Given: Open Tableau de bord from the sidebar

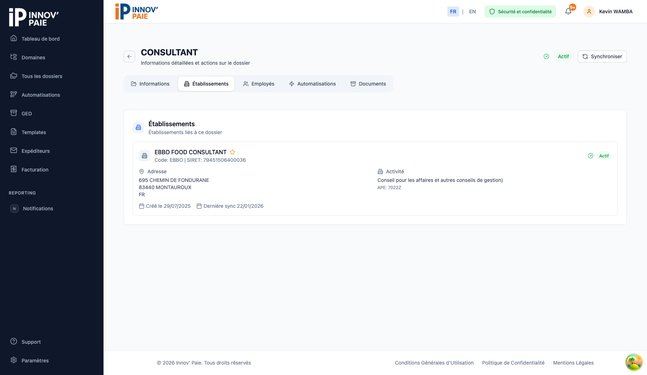Looking at the screenshot, I should [40, 39].
